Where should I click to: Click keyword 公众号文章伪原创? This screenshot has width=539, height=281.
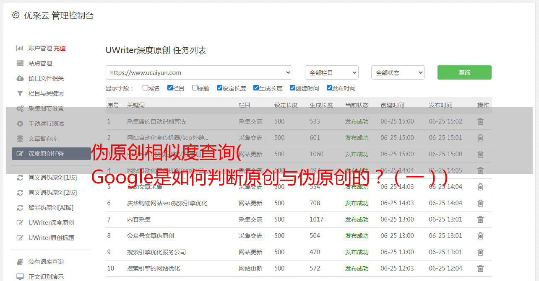click(151, 236)
